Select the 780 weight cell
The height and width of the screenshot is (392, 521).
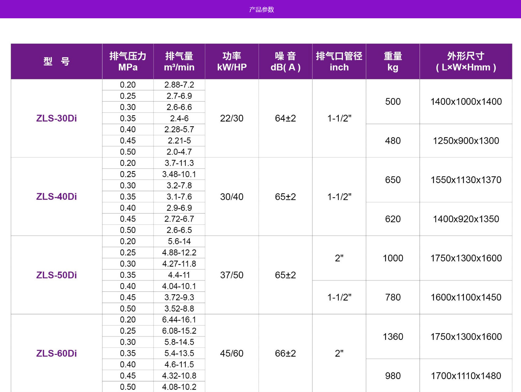pos(393,297)
